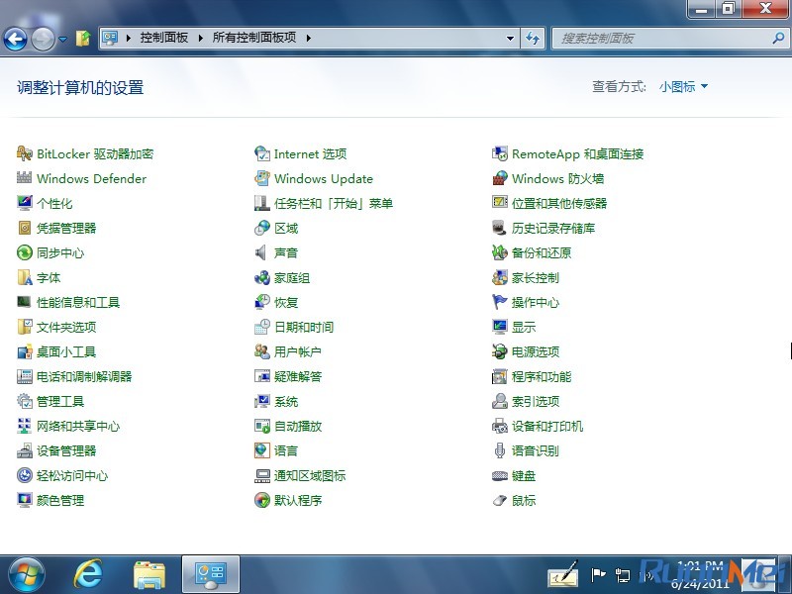Launch Internet Explorer from taskbar
Image resolution: width=792 pixels, height=594 pixels.
[x=88, y=575]
